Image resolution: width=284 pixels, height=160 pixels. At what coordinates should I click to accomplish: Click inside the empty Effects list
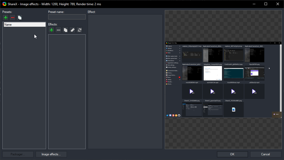[x=67, y=92]
